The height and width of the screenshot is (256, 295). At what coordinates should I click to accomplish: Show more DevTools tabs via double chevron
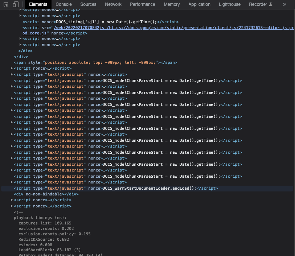(x=284, y=4)
